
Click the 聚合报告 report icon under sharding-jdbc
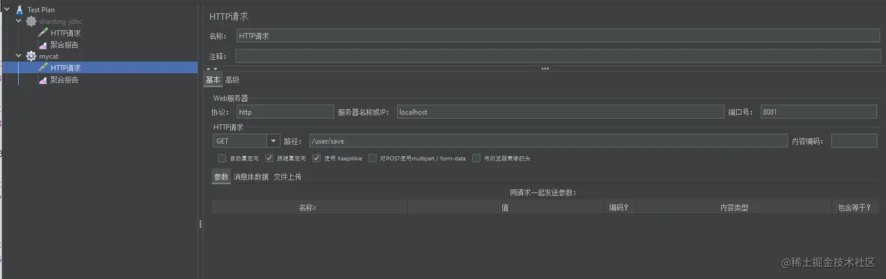tap(43, 44)
